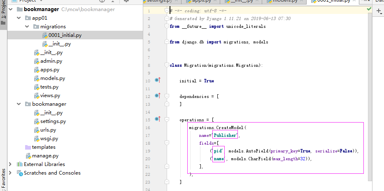384x191 pixels.
Task: Click line number 8 in the gutter
Action: coord(149,65)
